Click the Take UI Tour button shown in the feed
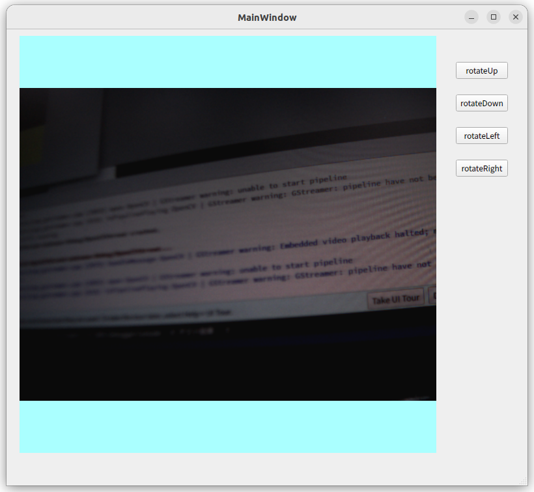The height and width of the screenshot is (492, 534). coord(395,297)
